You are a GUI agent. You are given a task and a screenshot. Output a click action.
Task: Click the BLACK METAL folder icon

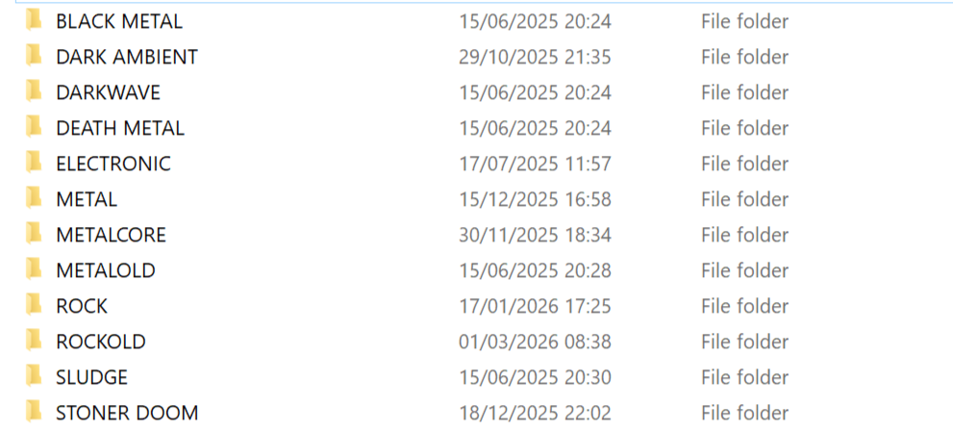34,21
